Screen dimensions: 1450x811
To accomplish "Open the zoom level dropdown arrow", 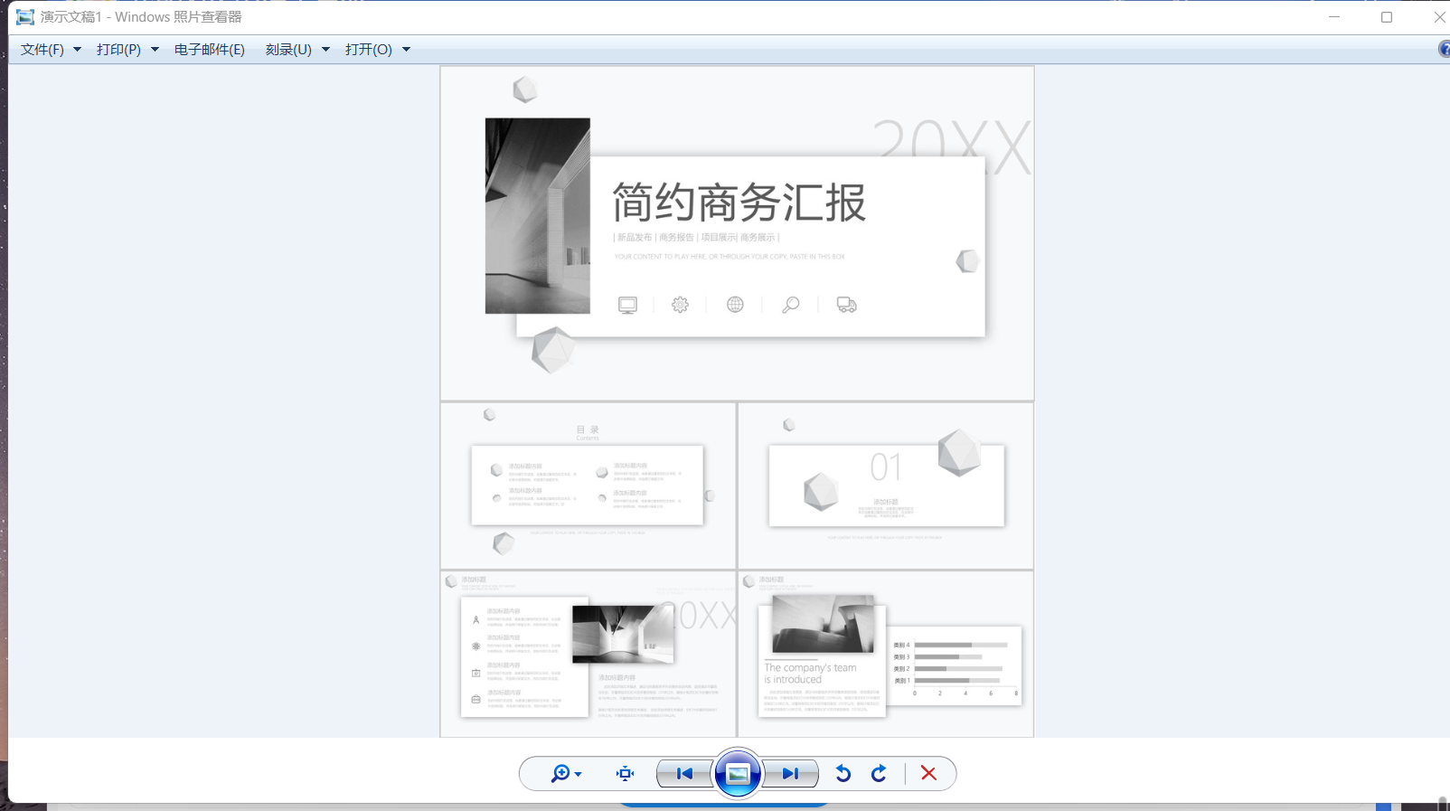I will 579,774.
